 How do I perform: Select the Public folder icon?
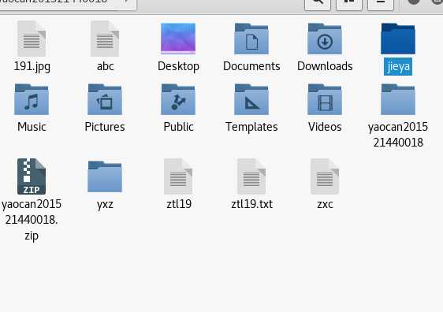[178, 99]
